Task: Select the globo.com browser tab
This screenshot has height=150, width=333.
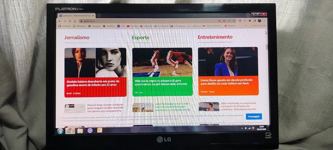Action: click(76, 16)
